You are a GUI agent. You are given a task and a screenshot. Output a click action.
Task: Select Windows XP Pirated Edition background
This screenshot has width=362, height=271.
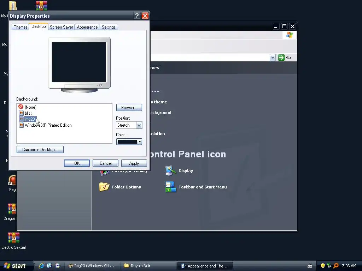click(46, 125)
